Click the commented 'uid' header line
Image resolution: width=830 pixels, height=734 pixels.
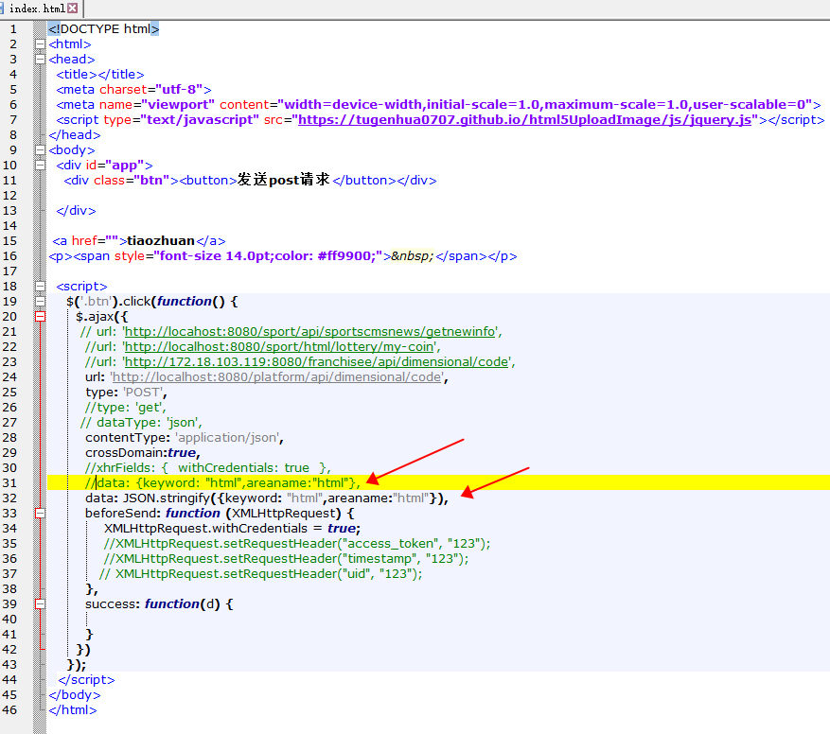[261, 574]
